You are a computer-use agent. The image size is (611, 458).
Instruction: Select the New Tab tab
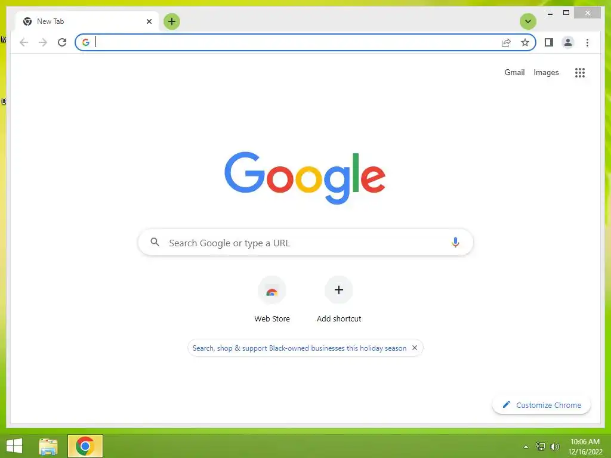(87, 21)
